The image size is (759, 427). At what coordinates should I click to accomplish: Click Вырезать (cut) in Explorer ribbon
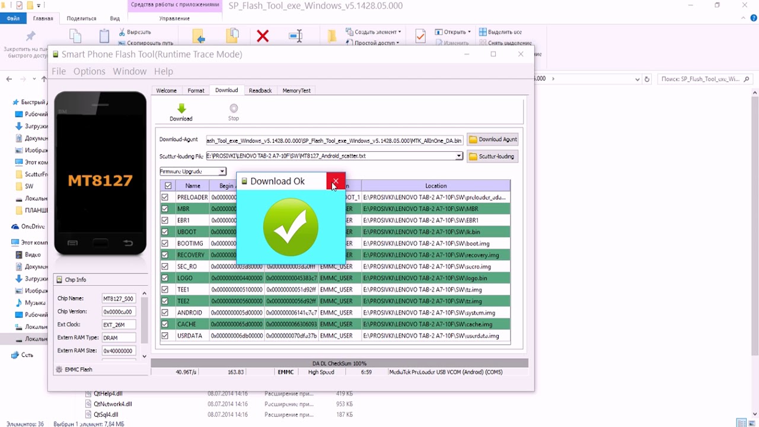pyautogui.click(x=135, y=32)
